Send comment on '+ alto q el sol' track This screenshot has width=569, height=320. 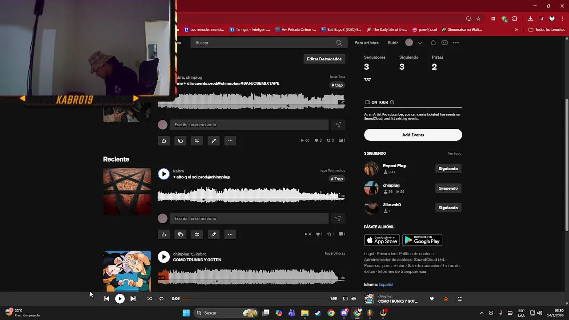[338, 218]
